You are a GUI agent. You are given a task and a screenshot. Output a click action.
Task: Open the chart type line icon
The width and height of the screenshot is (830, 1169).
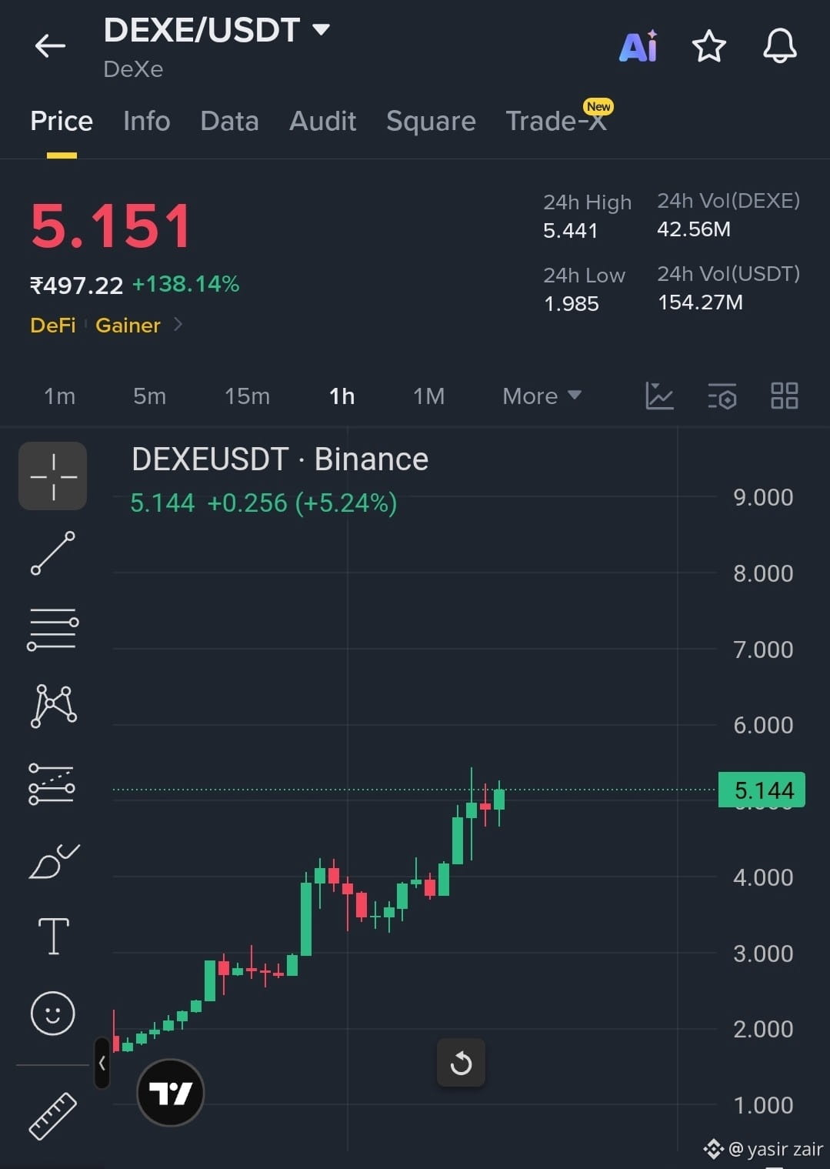click(x=659, y=396)
